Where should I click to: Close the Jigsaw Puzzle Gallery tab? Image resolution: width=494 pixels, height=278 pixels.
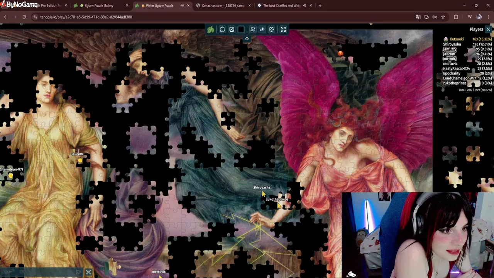click(x=127, y=5)
